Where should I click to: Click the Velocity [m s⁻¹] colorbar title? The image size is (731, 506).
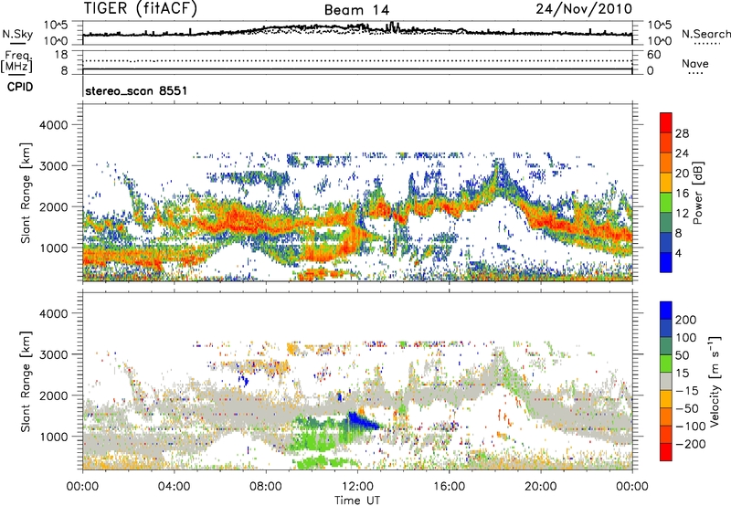(x=714, y=381)
